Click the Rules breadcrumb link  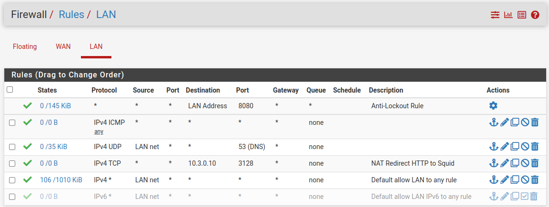(71, 14)
